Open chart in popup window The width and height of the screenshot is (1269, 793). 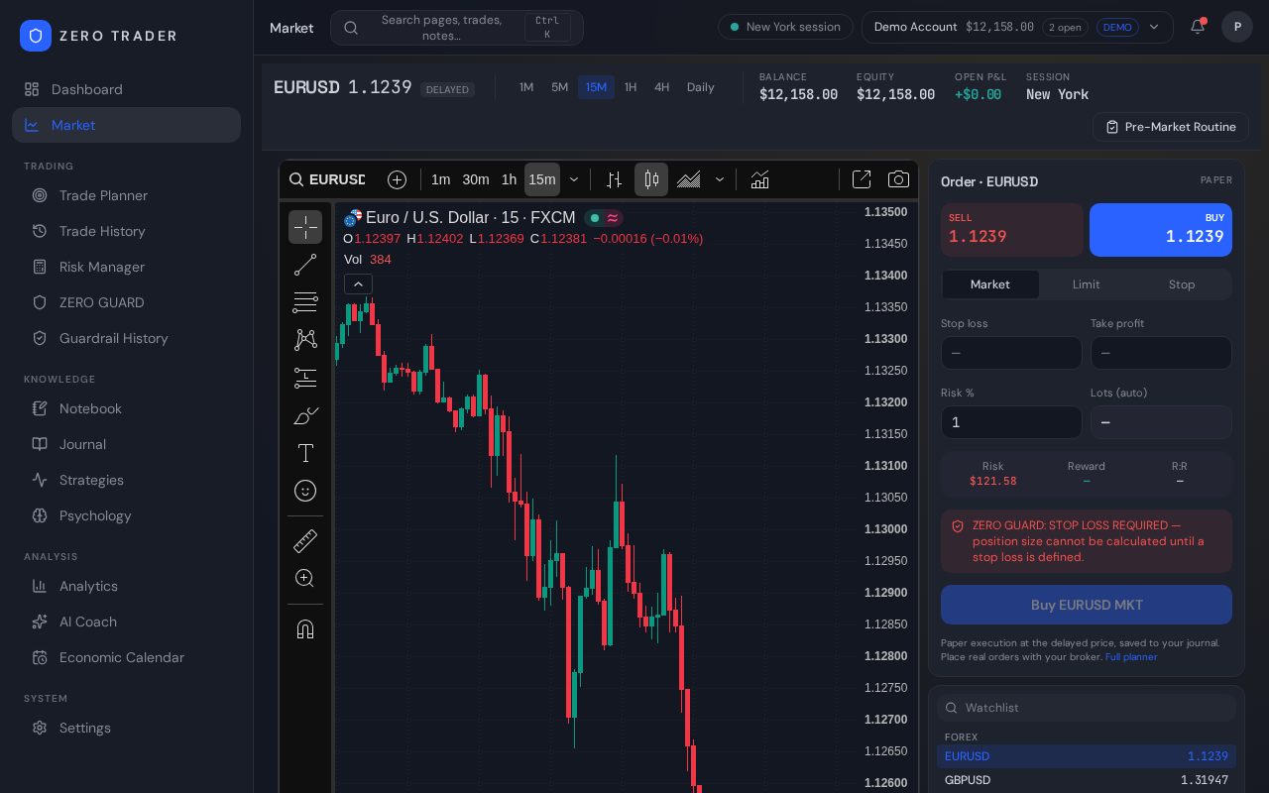[x=862, y=179]
